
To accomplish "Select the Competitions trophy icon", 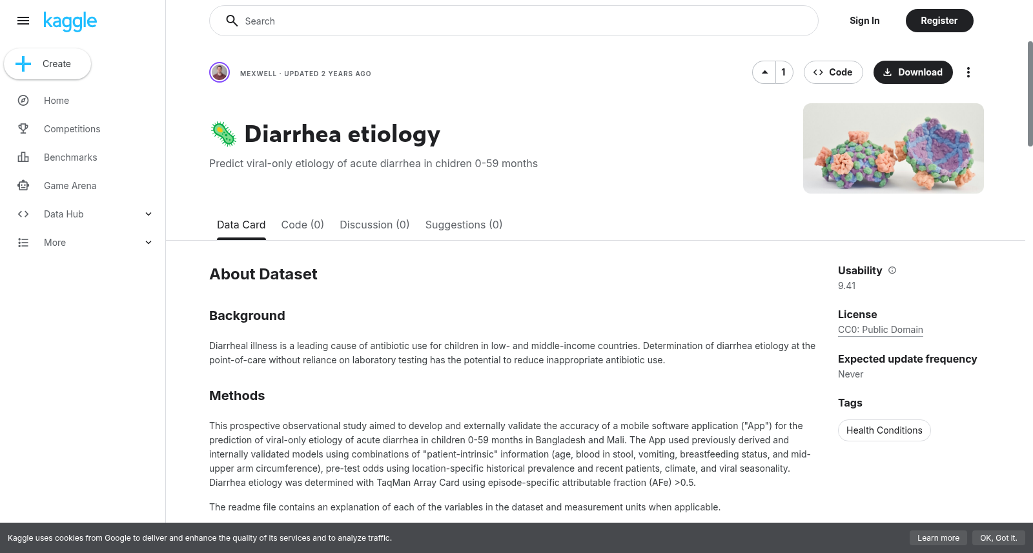I will click(x=23, y=129).
